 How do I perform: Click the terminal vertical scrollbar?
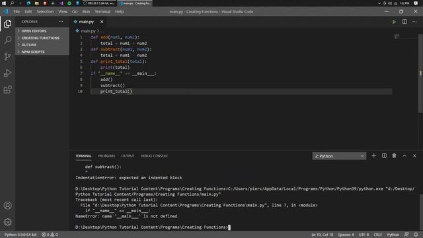tap(420, 212)
